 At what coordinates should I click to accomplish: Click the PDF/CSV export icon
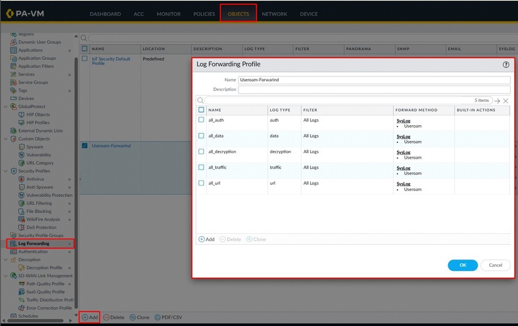[158, 317]
